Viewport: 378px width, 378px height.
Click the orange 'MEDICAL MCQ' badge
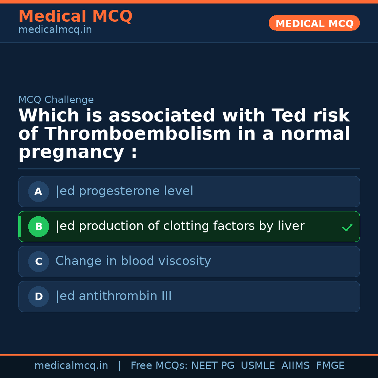314,23
